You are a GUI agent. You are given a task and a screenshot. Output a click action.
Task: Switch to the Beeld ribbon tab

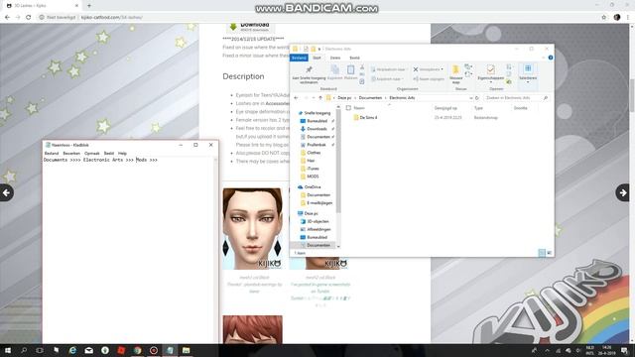354,58
